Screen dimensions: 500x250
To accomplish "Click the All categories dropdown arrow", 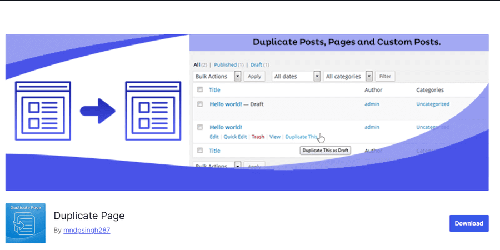I will (369, 77).
